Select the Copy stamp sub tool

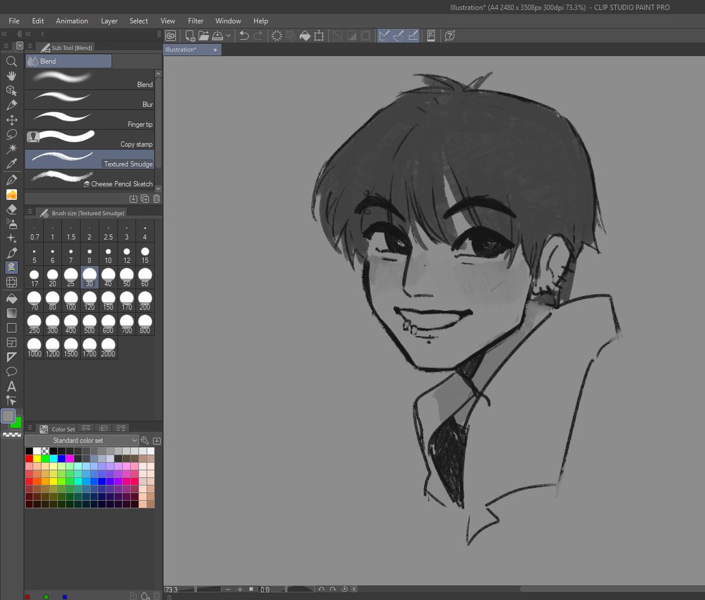pos(89,140)
